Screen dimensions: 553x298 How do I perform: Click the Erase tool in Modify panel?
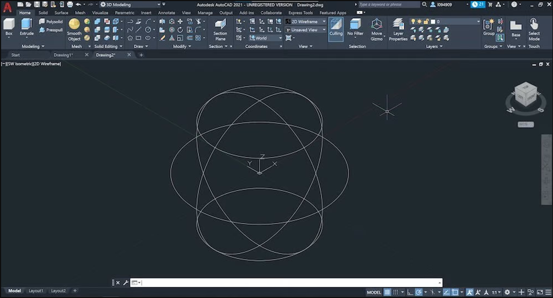[162, 37]
